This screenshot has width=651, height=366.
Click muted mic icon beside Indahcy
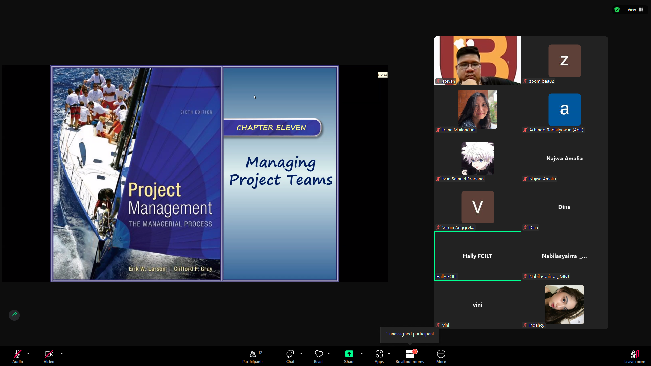[x=526, y=325]
